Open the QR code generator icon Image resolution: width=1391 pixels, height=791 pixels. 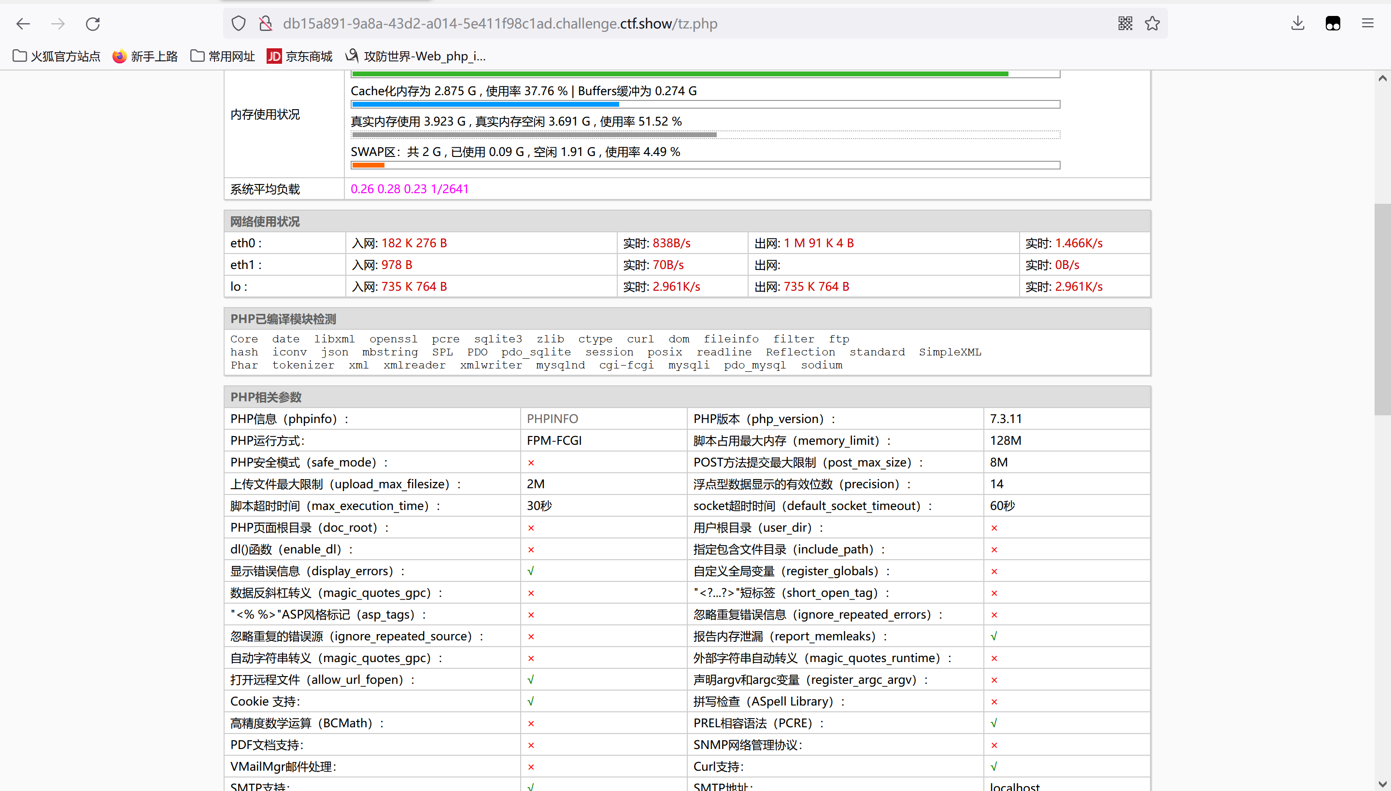[x=1125, y=23]
